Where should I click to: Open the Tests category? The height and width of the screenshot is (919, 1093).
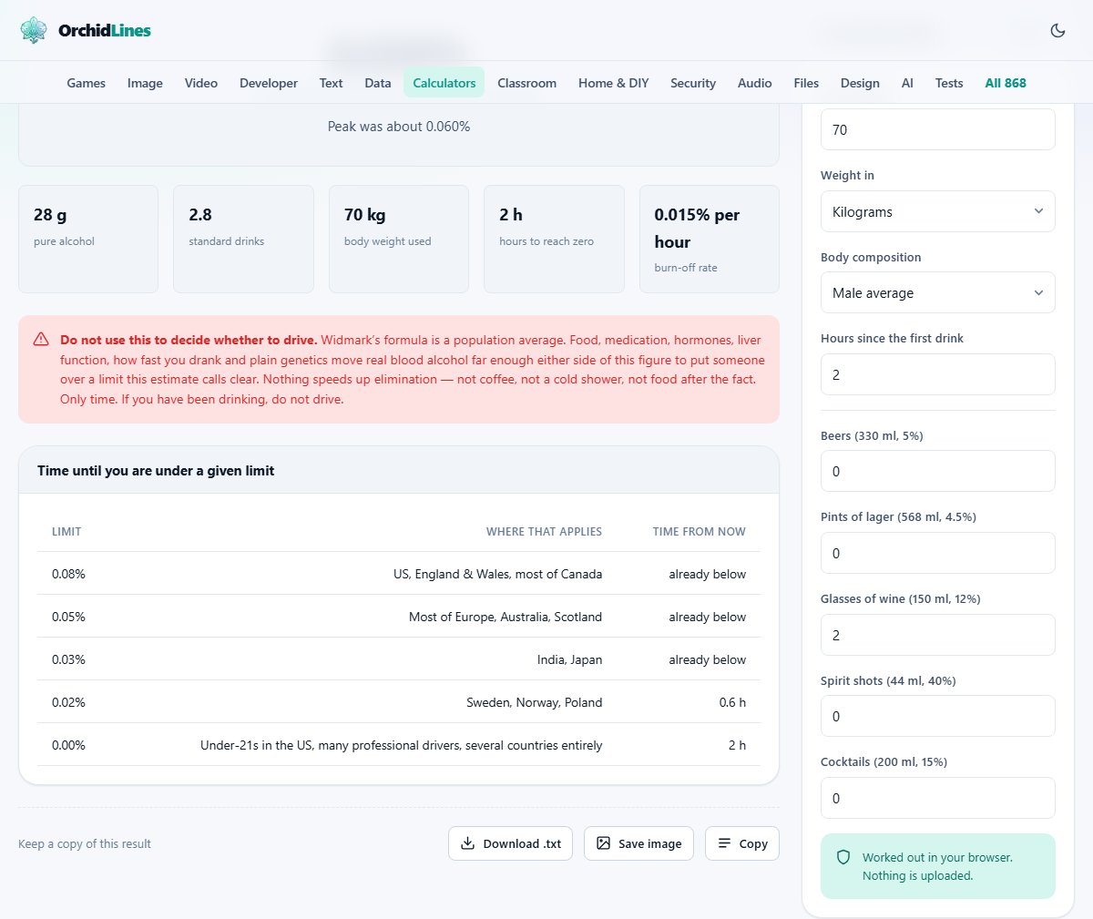[x=949, y=83]
